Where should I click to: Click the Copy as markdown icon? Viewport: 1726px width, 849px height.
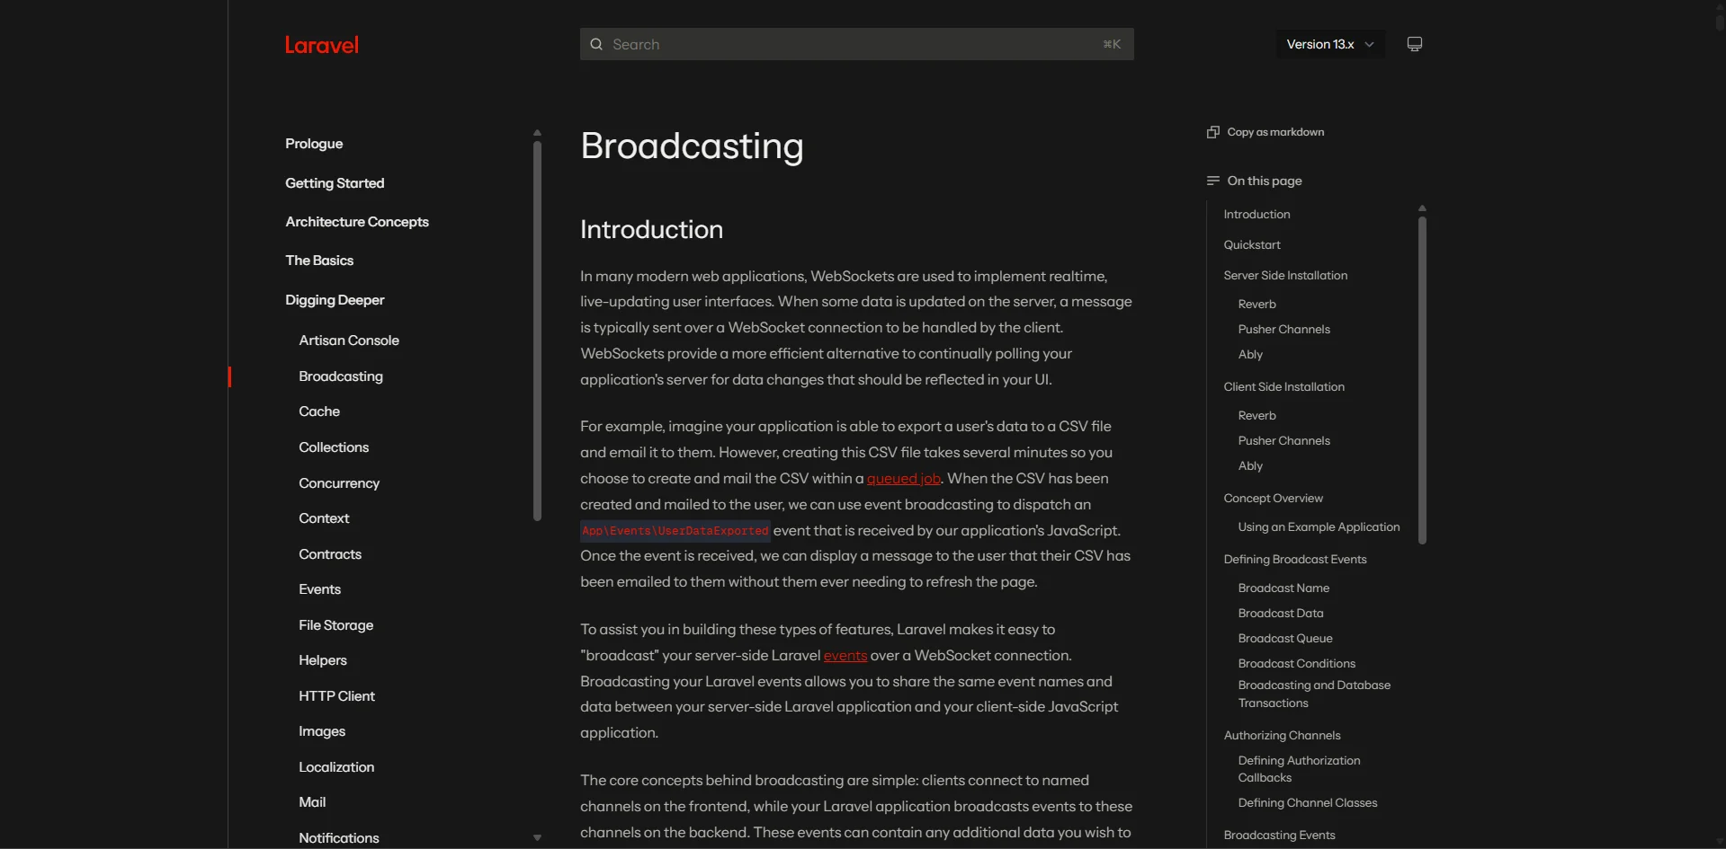tap(1212, 132)
